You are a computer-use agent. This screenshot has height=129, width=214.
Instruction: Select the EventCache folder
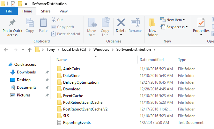tap(73, 96)
